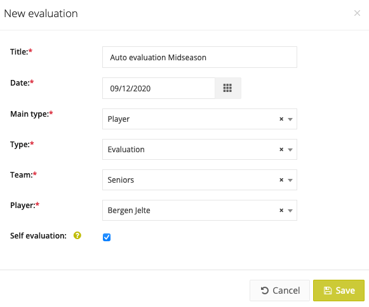Uncheck the Self evaluation checkbox
369x307 pixels.
pyautogui.click(x=107, y=237)
